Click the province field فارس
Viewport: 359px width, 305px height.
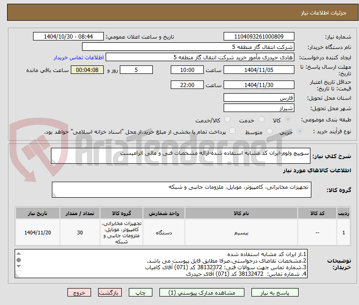tap(259, 97)
